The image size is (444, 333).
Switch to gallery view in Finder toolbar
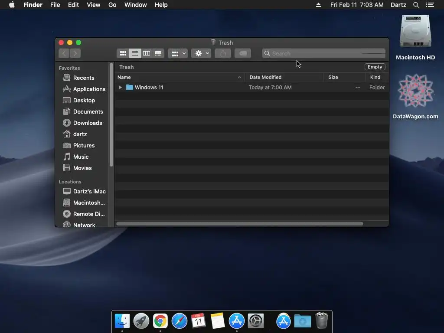point(158,53)
